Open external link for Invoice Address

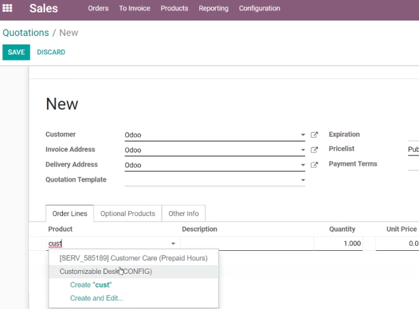[x=314, y=150]
